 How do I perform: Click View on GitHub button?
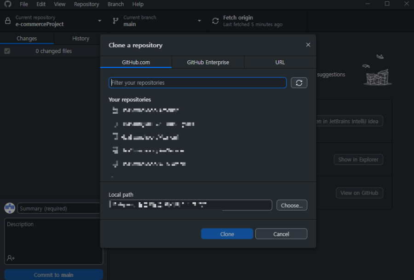359,193
